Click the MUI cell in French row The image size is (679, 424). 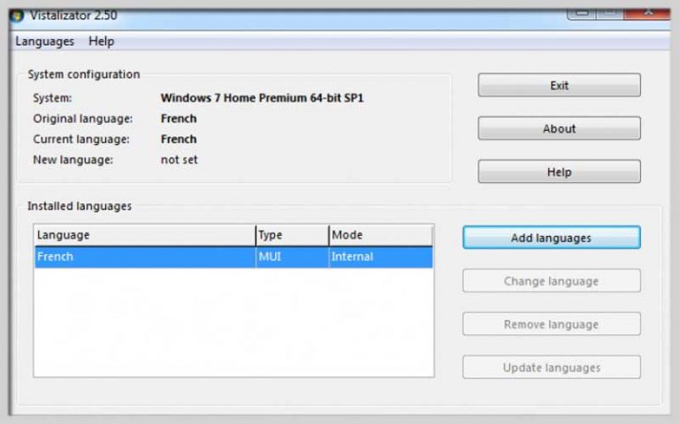(270, 257)
